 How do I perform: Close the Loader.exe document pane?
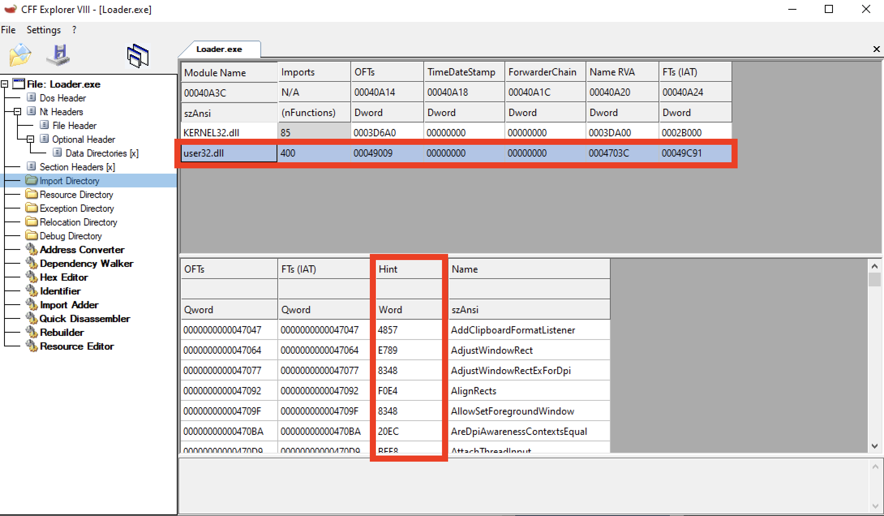tap(876, 49)
